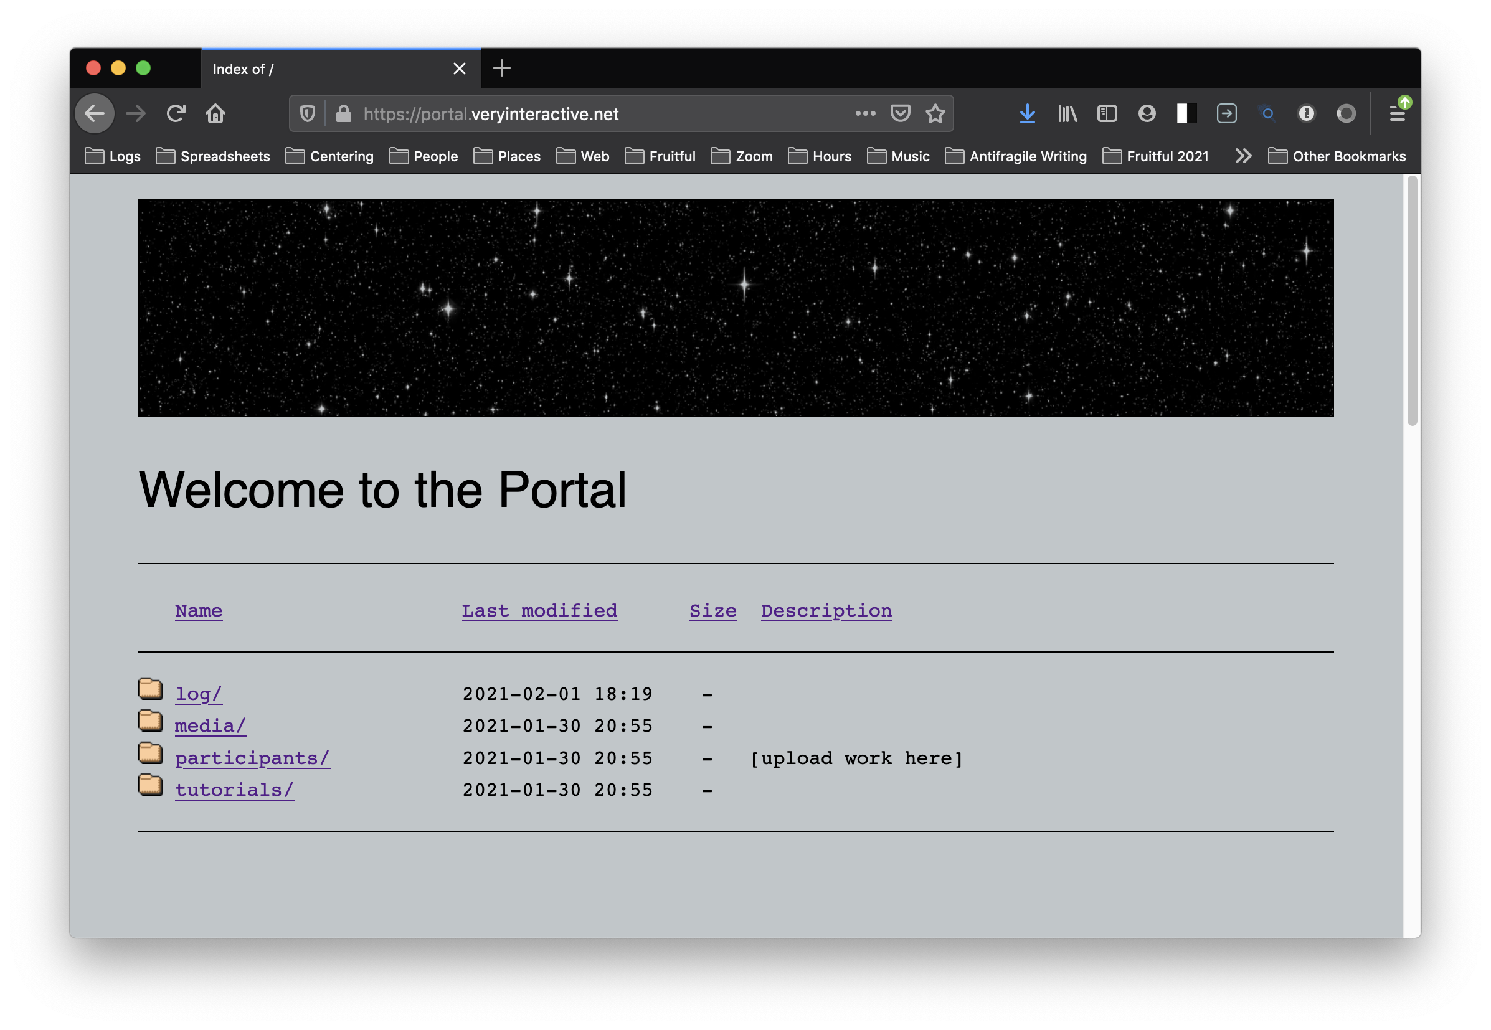This screenshot has width=1491, height=1030.
Task: Click the site security padlock icon
Action: click(344, 114)
